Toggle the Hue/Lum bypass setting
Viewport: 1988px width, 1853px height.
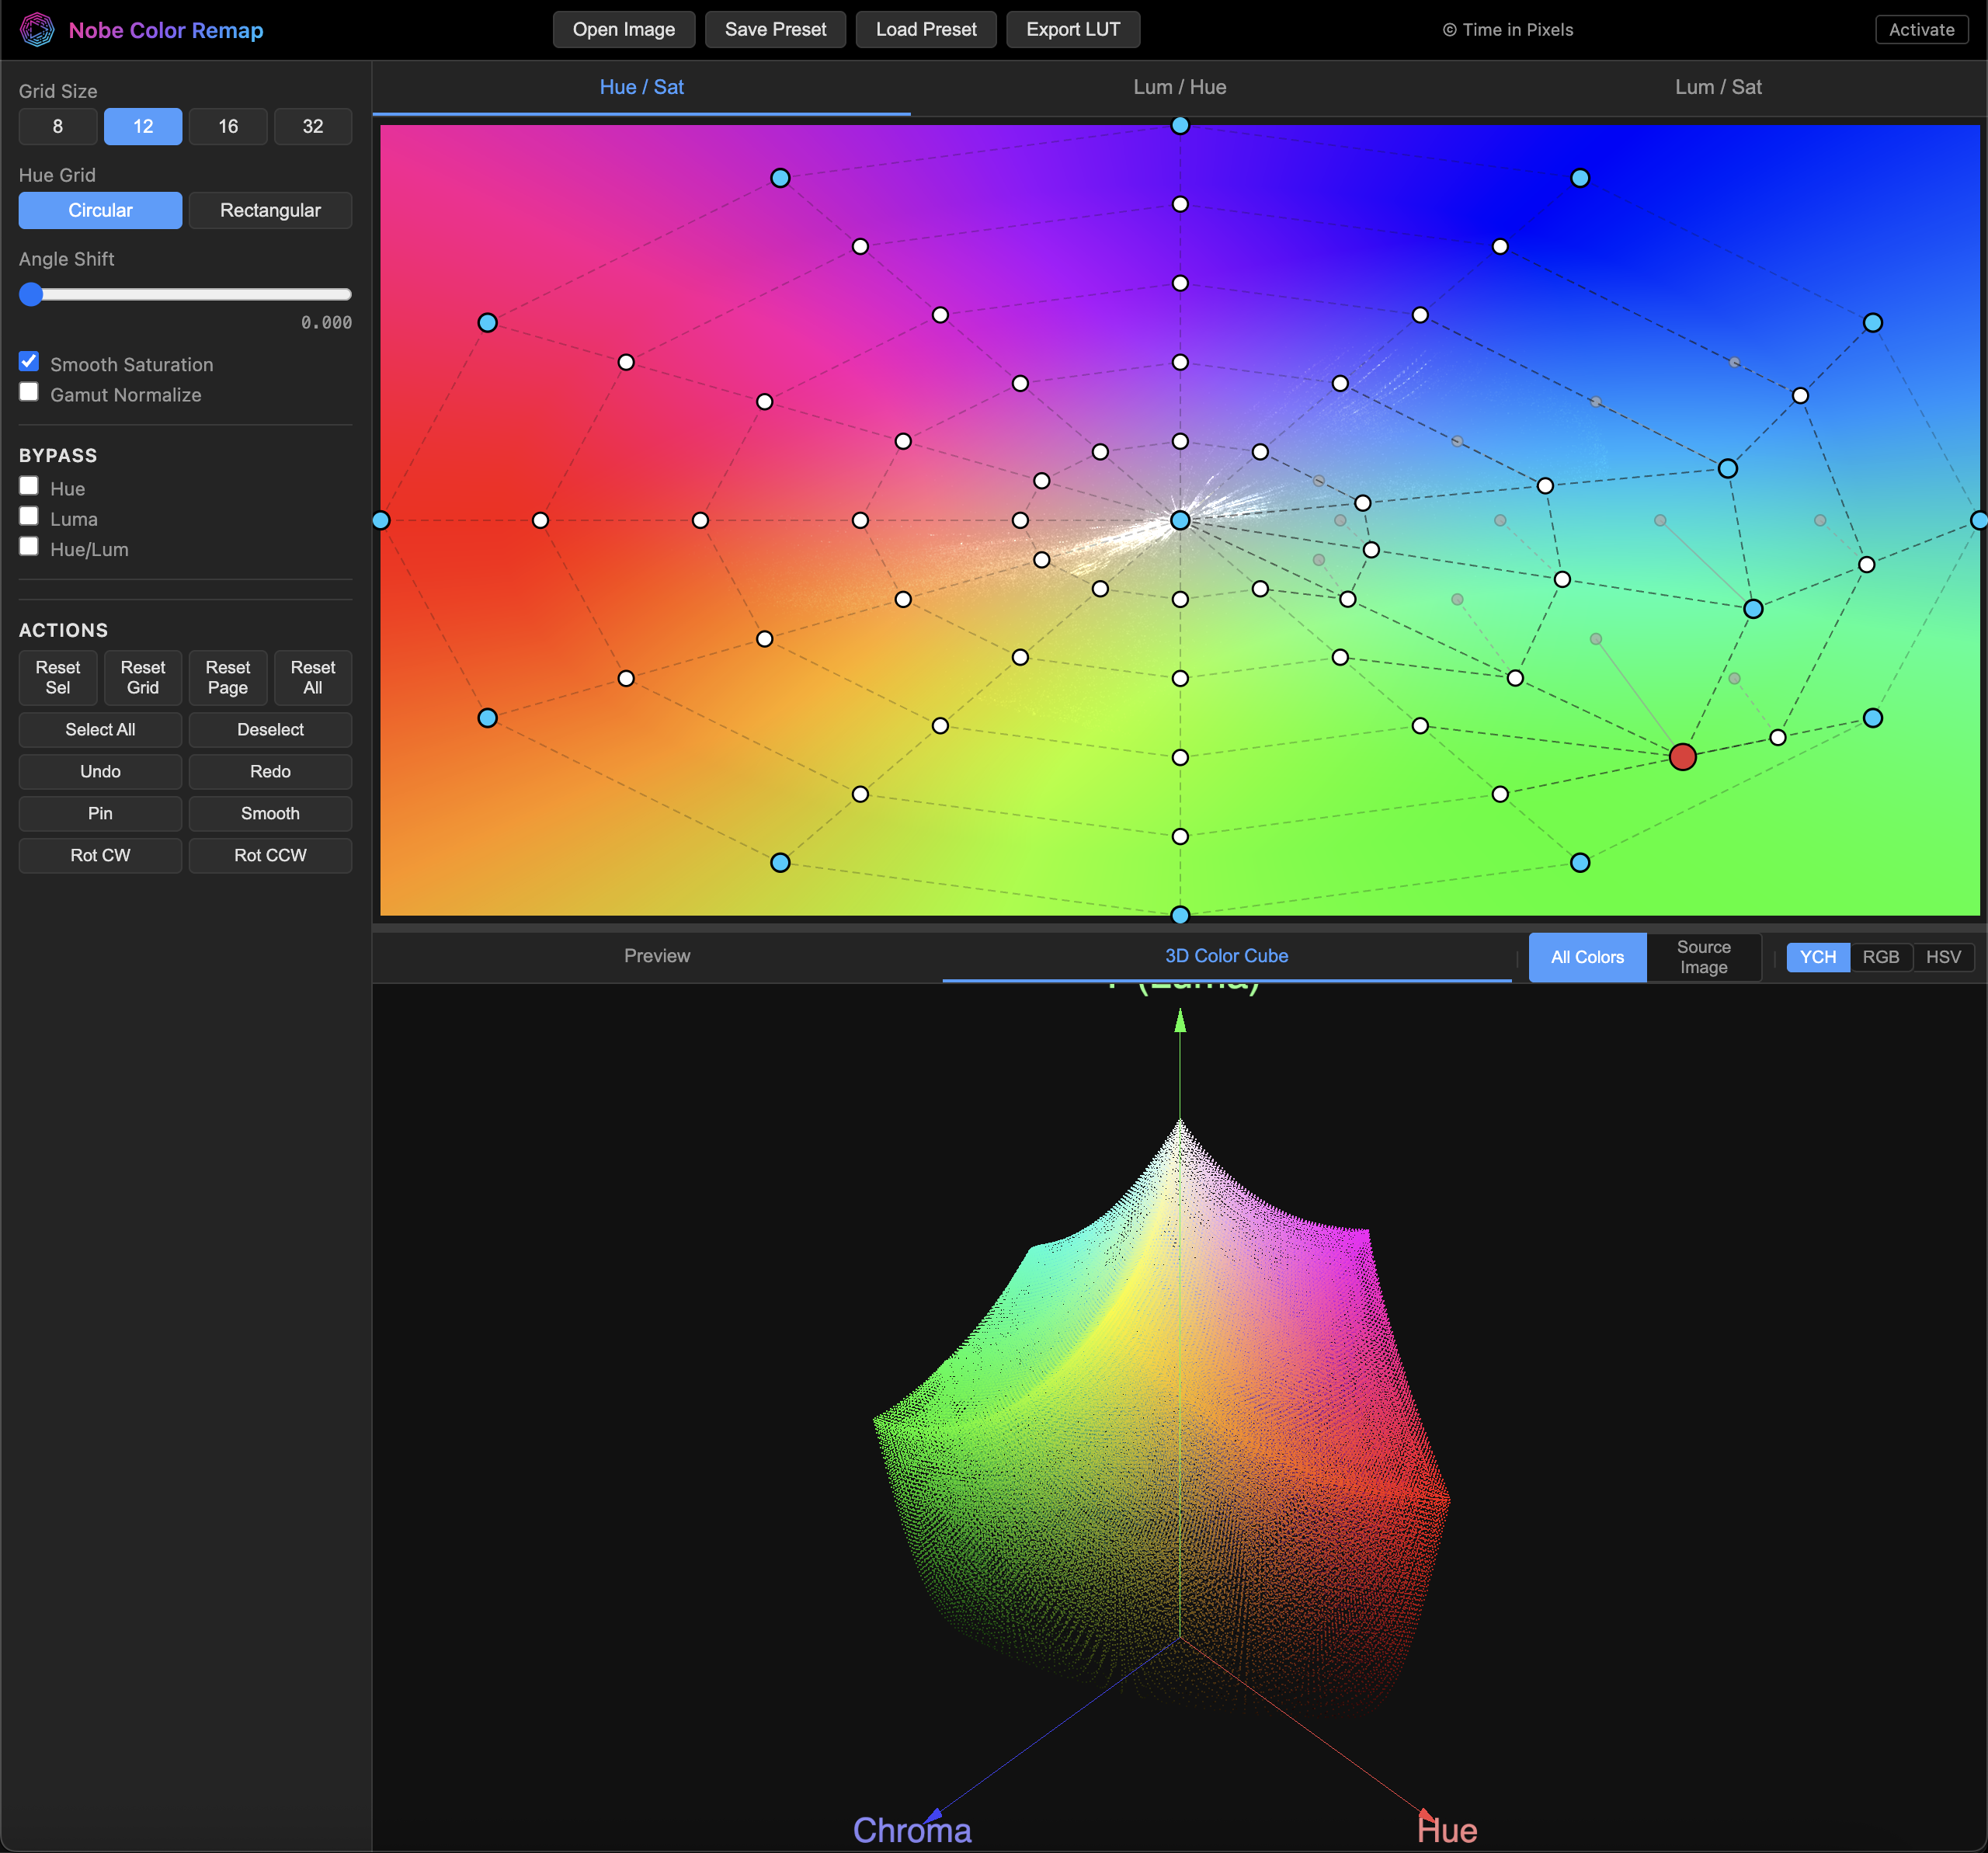click(28, 546)
